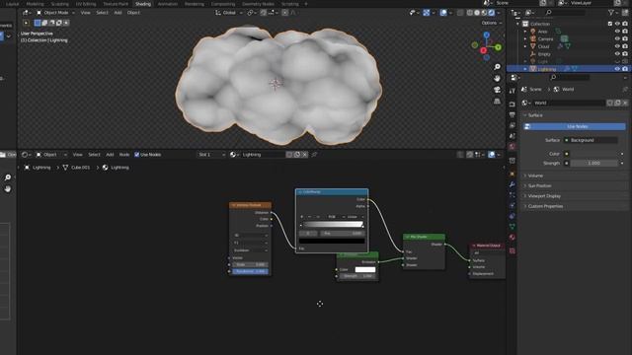This screenshot has width=632, height=355.
Task: Click the Object Data properties tab icon
Action: 512,226
